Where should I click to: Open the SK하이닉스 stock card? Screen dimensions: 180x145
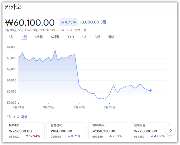click(108, 131)
